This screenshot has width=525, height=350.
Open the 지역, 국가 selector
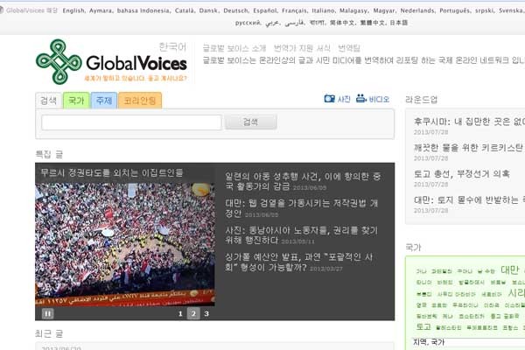click(469, 342)
